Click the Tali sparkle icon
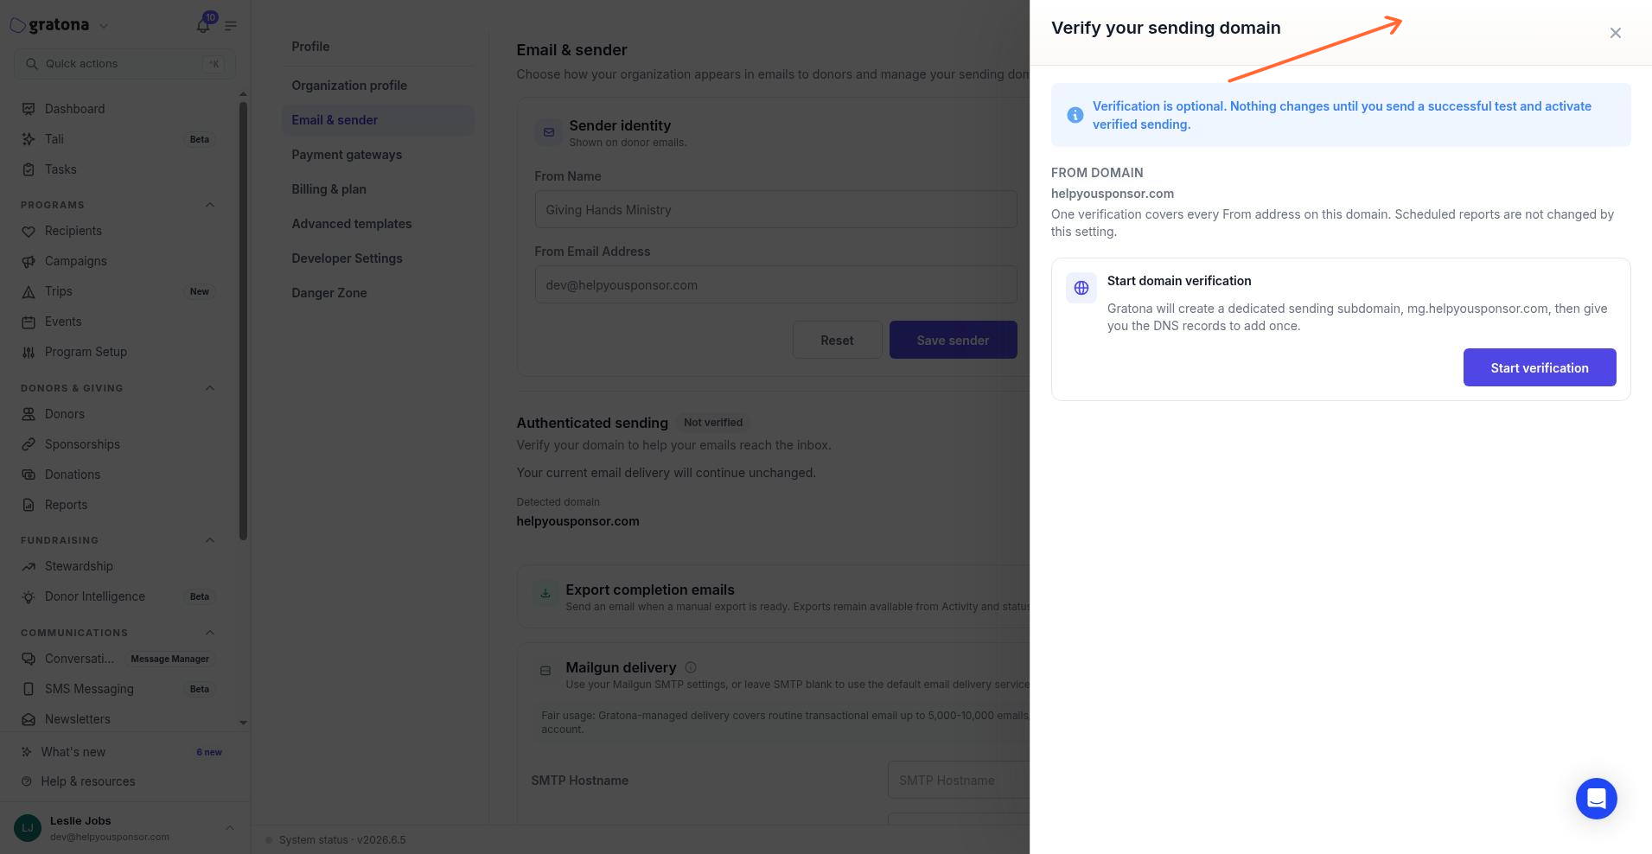The image size is (1652, 854). (x=29, y=139)
